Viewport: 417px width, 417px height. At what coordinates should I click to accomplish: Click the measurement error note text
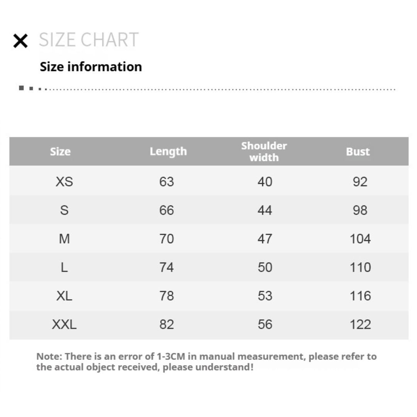(206, 361)
